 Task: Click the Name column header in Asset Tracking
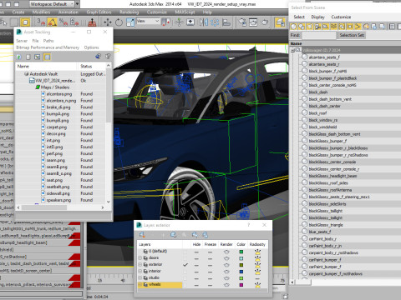pos(47,67)
